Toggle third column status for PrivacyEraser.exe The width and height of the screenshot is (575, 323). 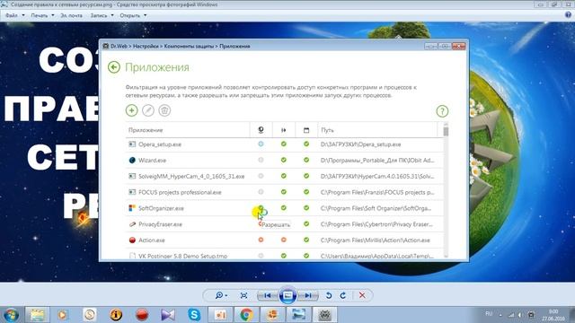click(x=306, y=224)
